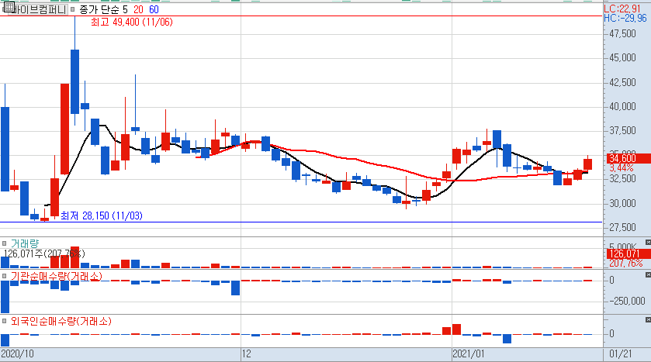Click the square marker before 거래량 label

point(4,243)
